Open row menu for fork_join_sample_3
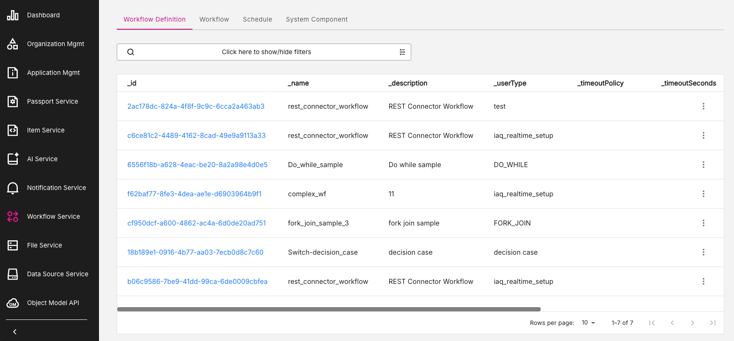Viewport: 734px width, 341px height. coord(704,223)
